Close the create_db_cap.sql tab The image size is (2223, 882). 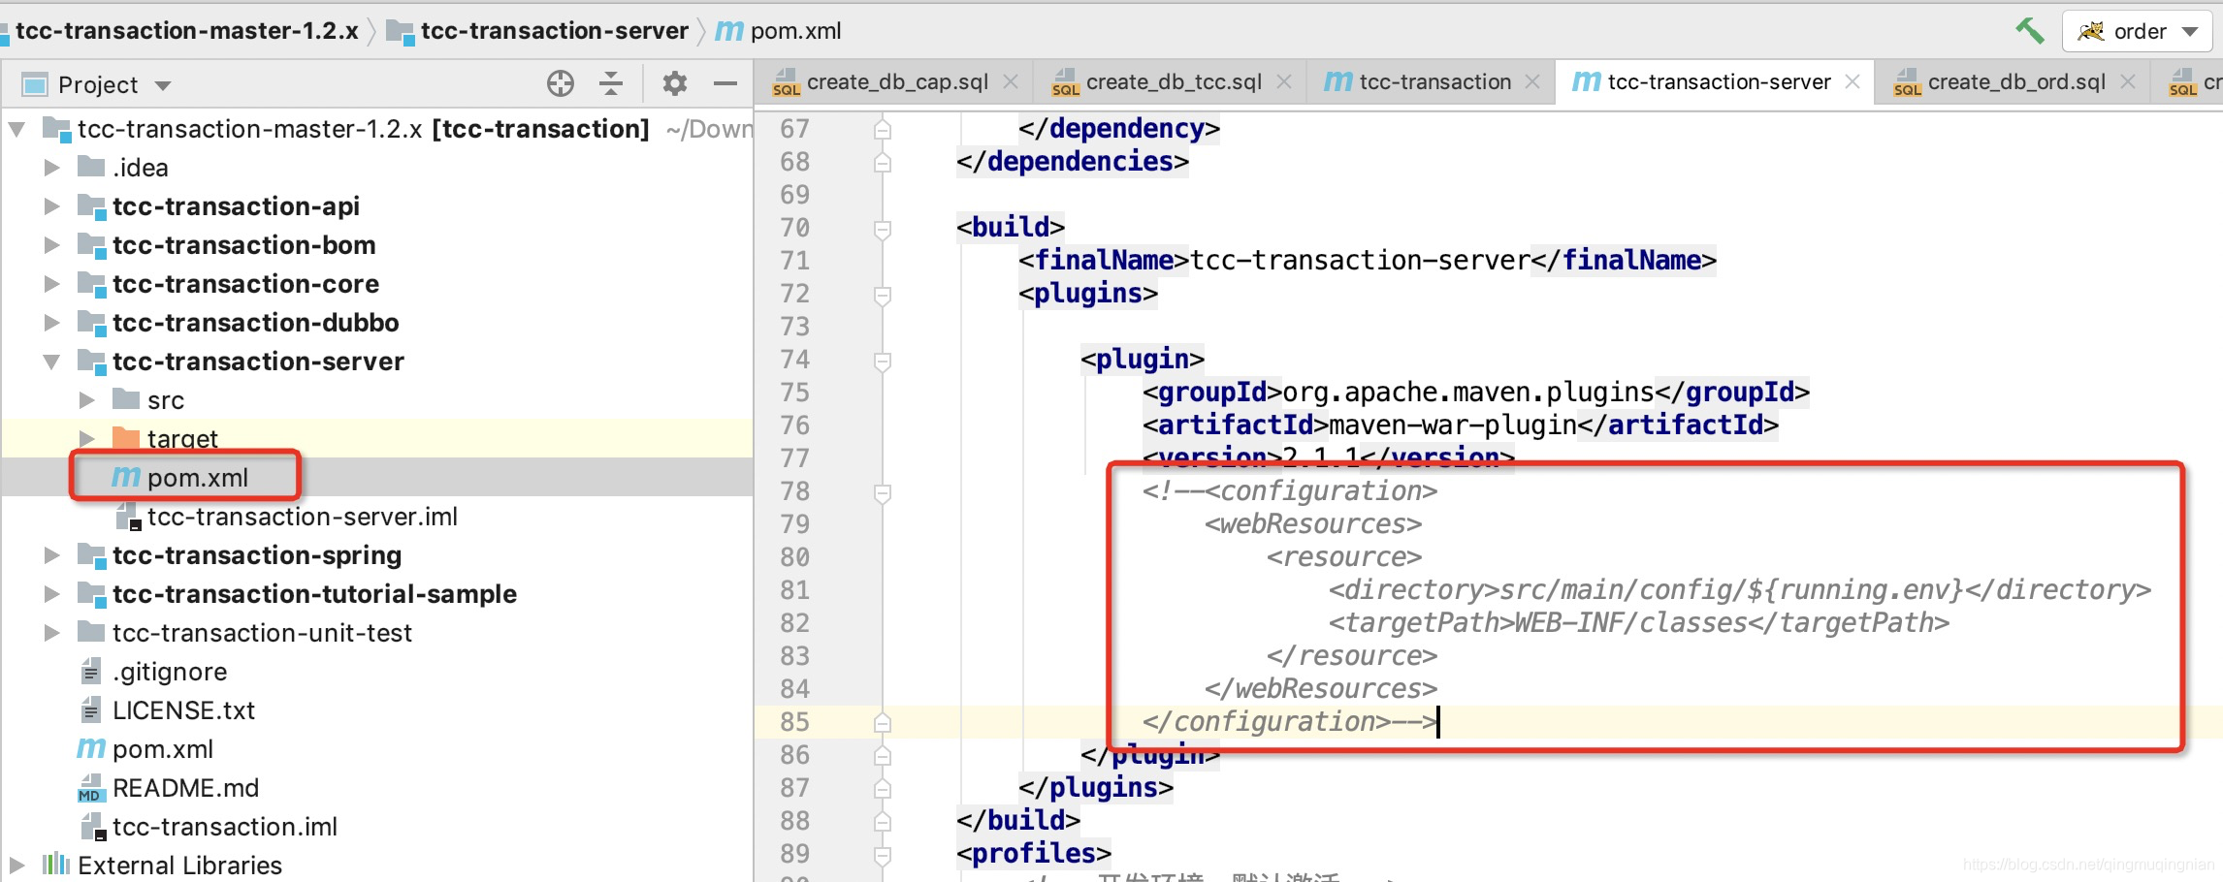[x=1011, y=82]
